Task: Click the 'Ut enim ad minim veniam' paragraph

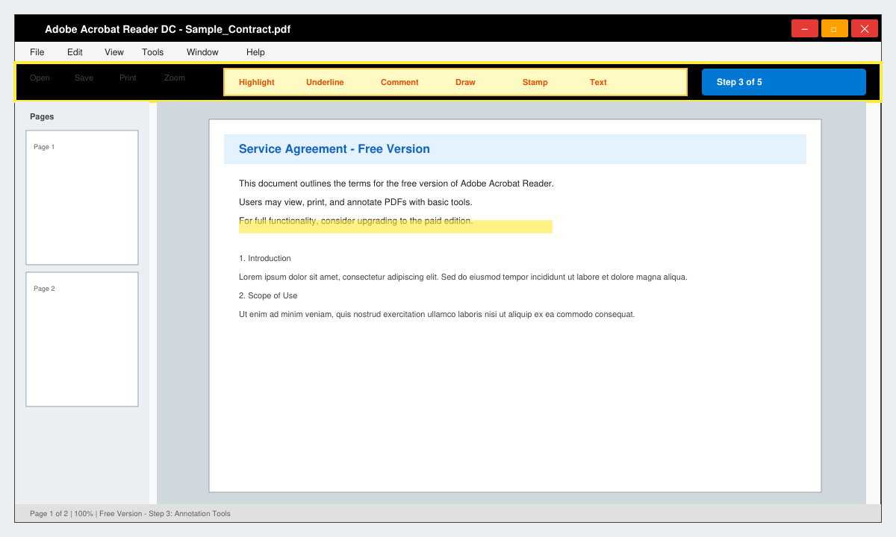Action: (x=437, y=314)
